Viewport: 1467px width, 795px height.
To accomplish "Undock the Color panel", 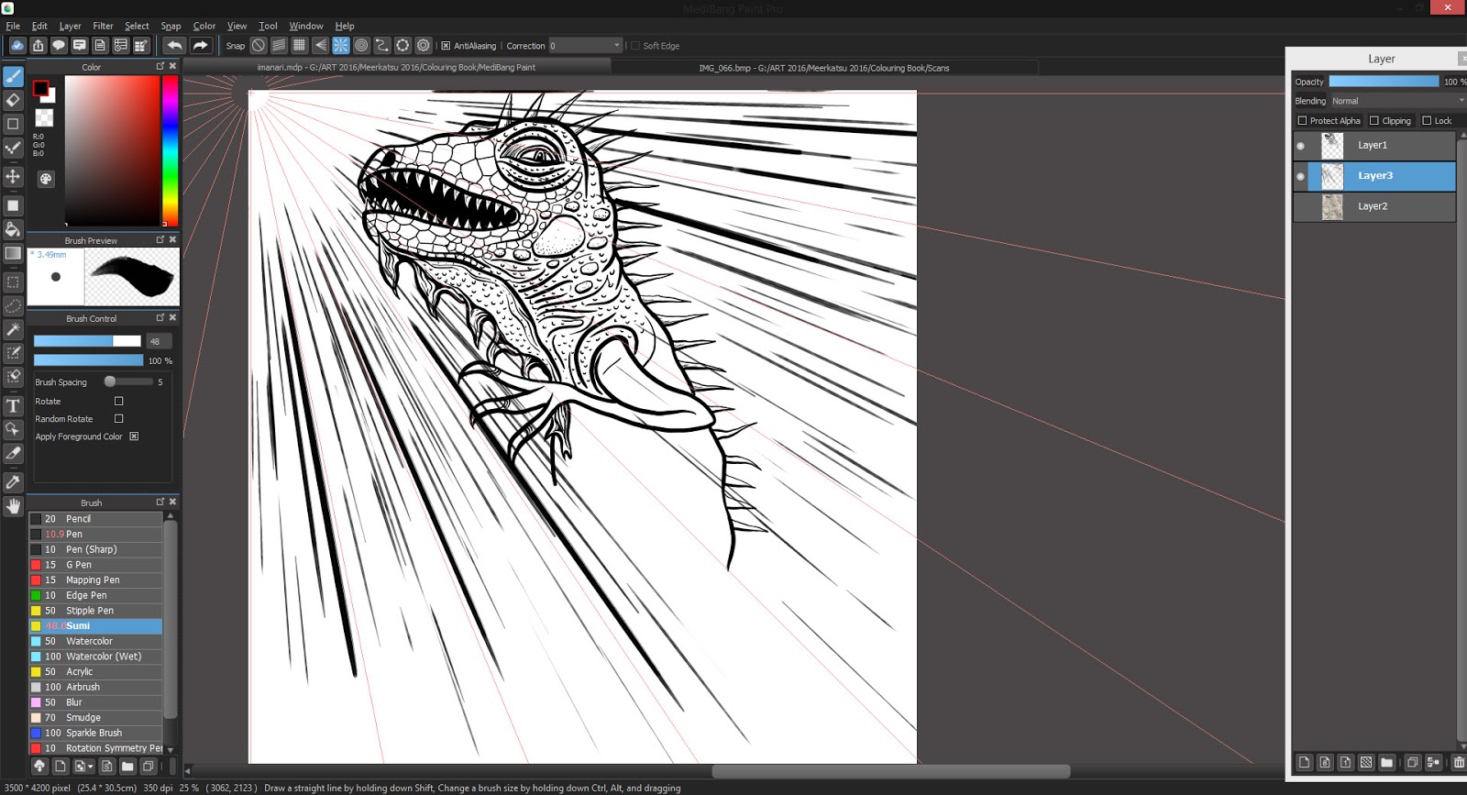I will [x=160, y=66].
